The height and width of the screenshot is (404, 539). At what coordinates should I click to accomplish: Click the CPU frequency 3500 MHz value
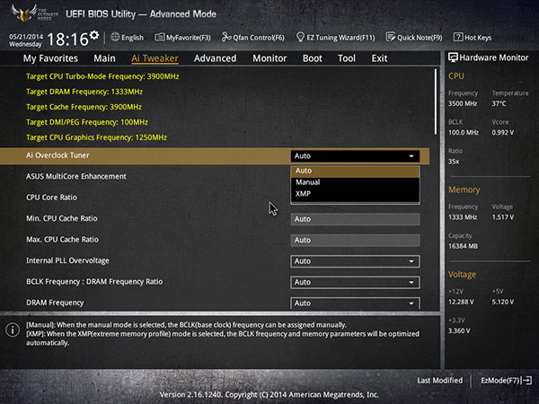tap(463, 103)
